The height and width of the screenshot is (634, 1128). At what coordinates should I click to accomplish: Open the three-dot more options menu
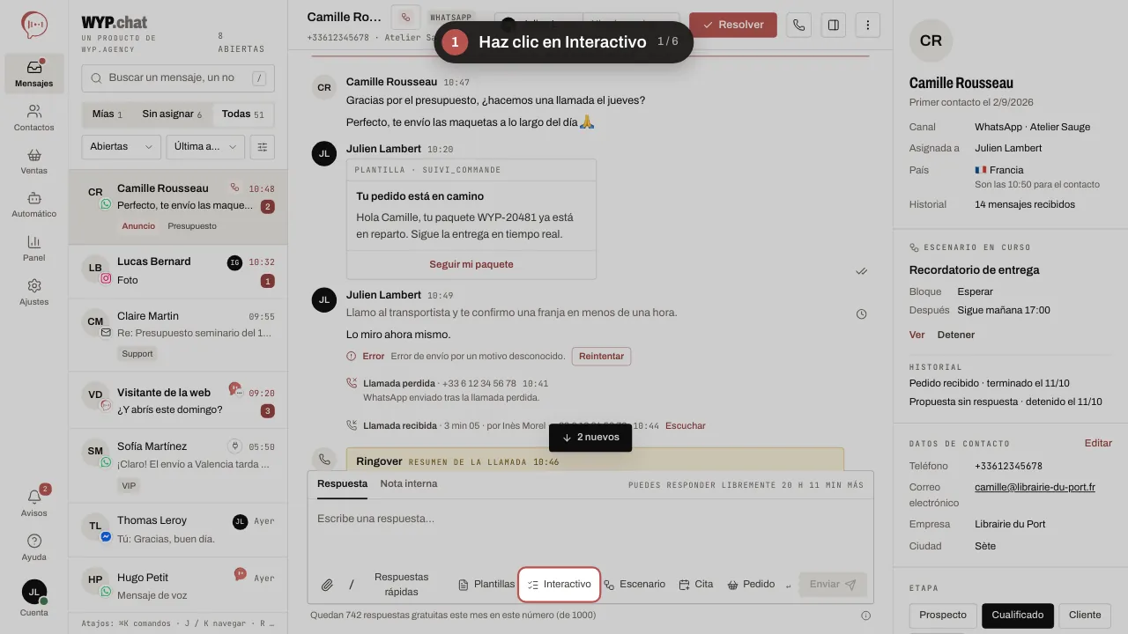pyautogui.click(x=868, y=25)
